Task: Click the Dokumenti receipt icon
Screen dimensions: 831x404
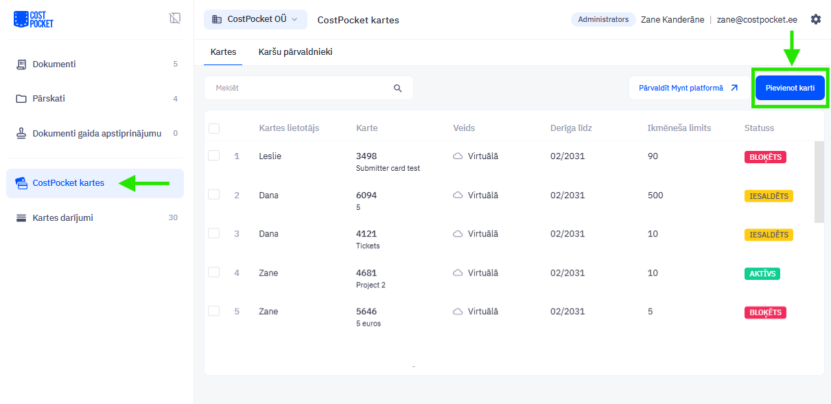Action: (x=21, y=64)
